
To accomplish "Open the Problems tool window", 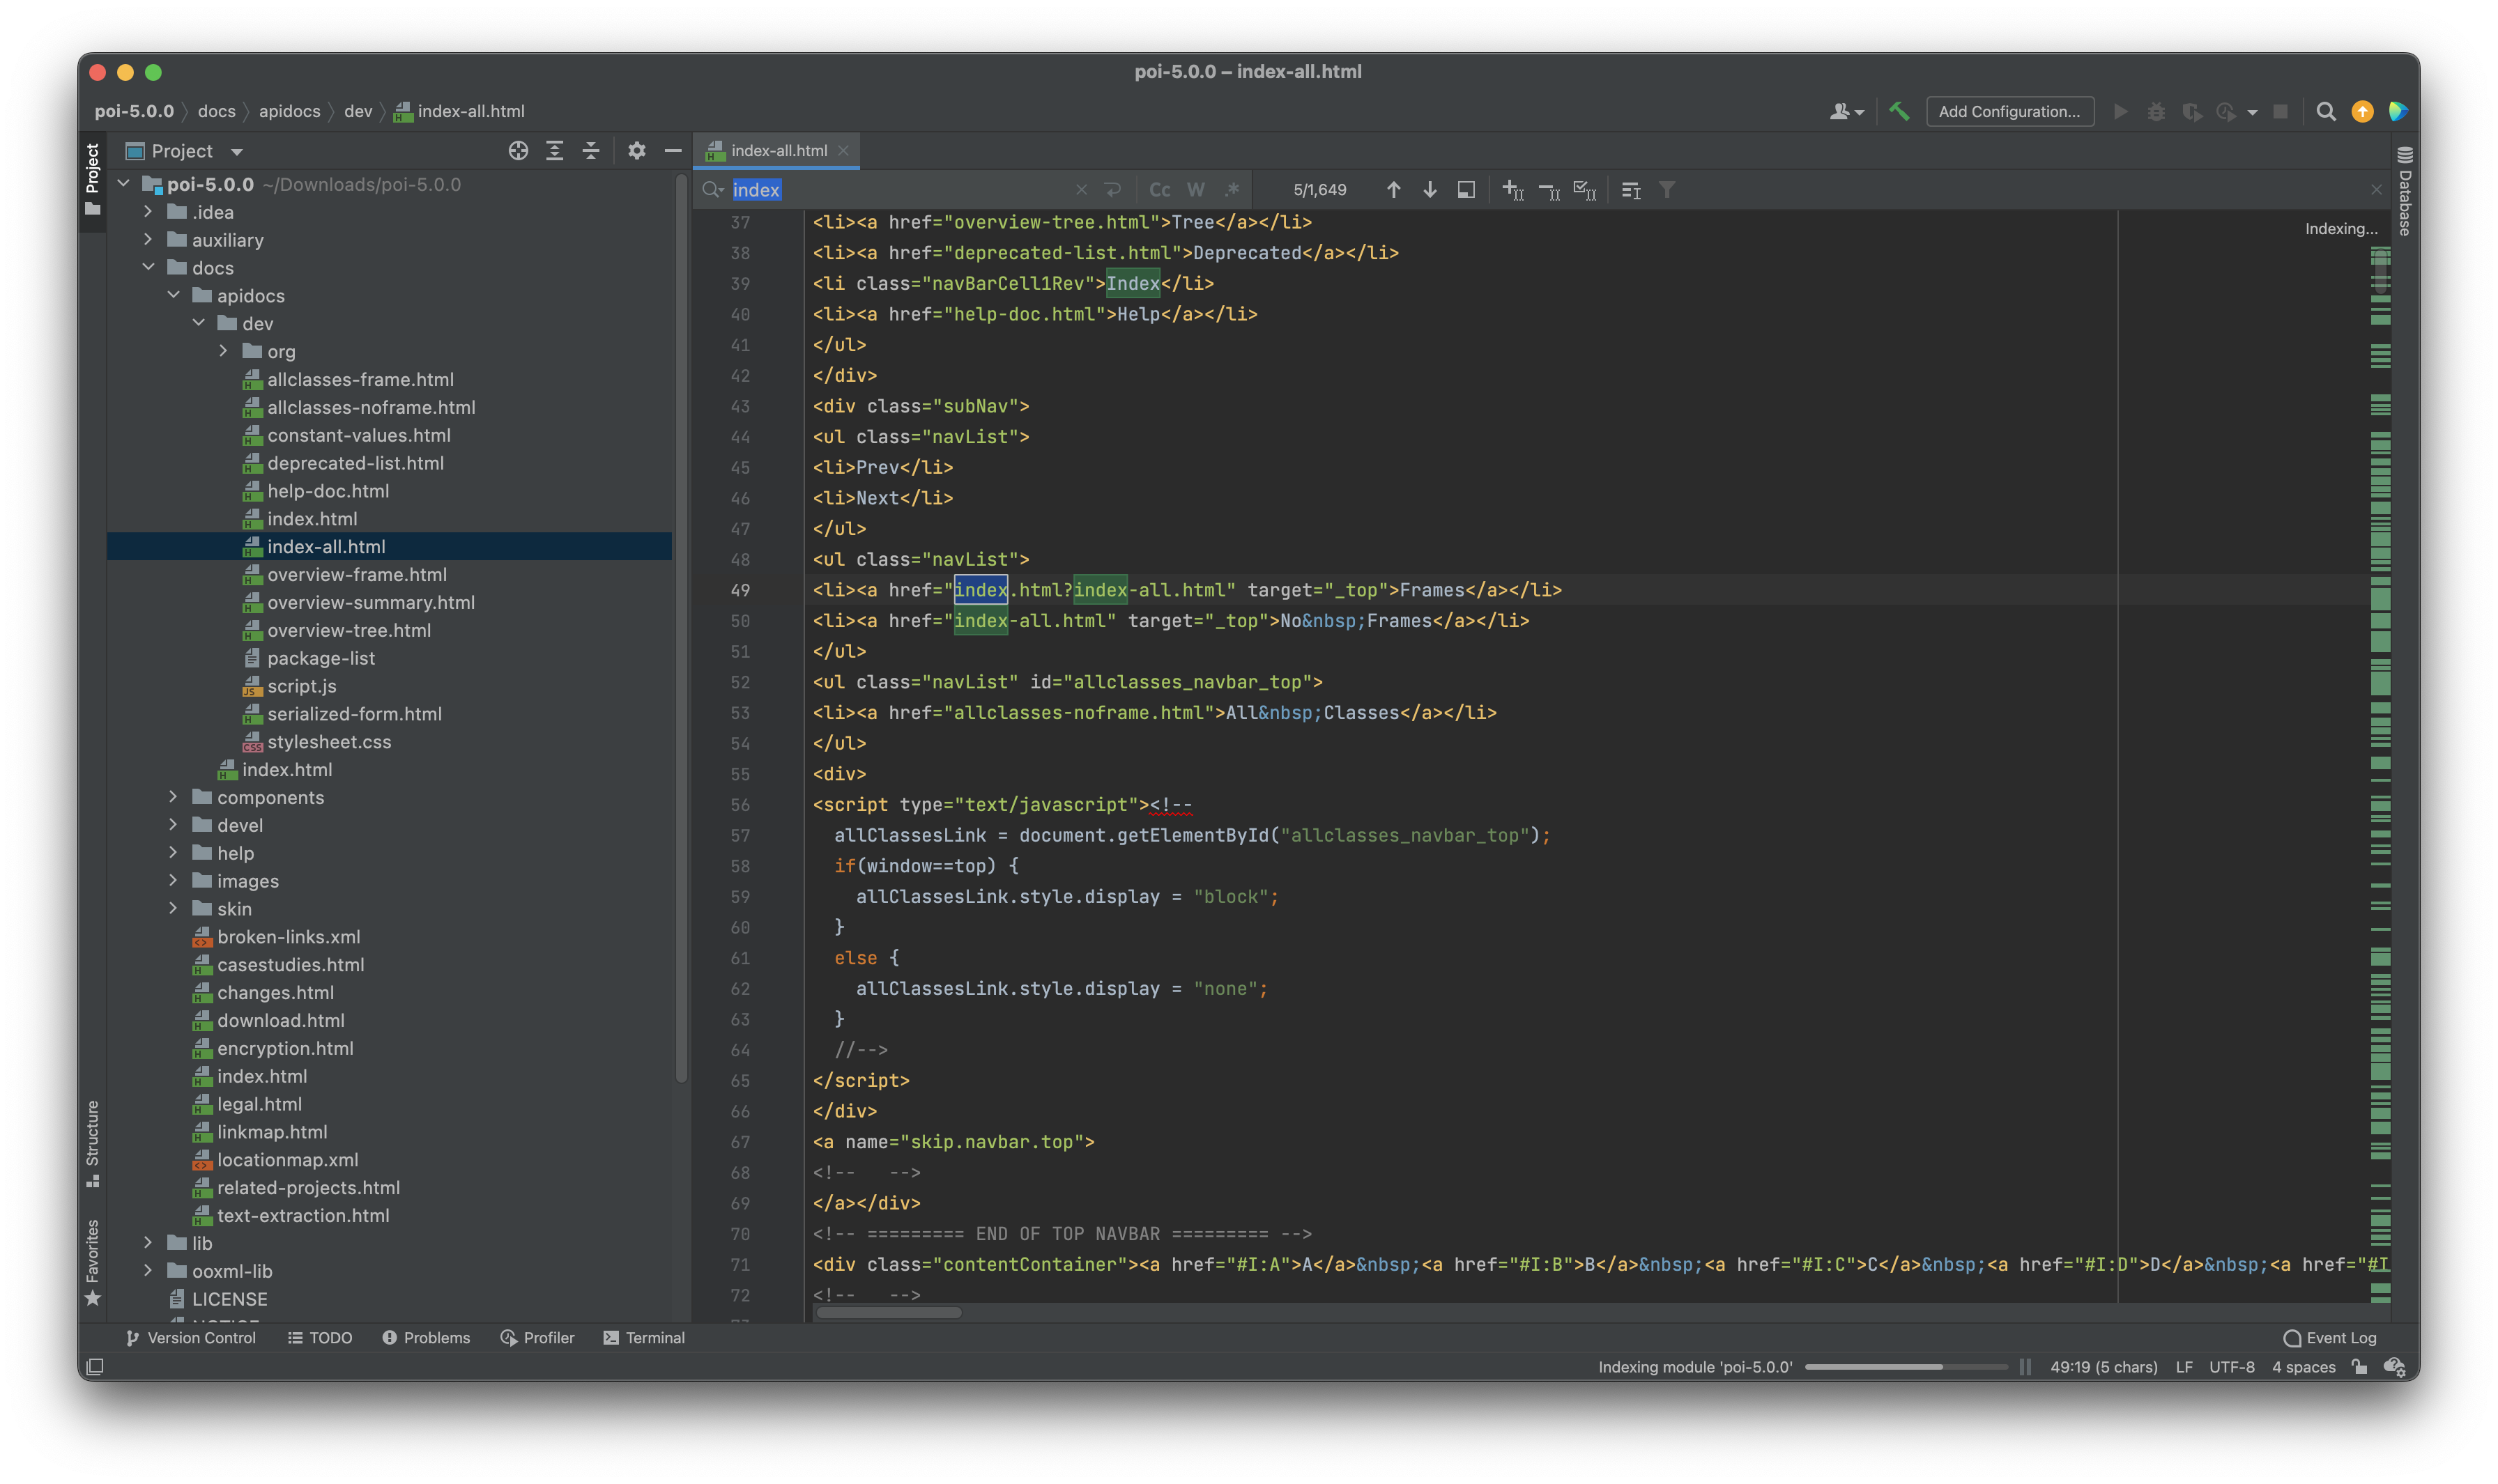I will (x=426, y=1337).
